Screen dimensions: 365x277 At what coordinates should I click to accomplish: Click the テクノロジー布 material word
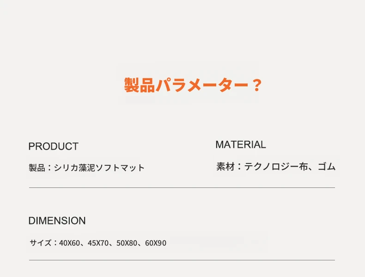(276, 167)
